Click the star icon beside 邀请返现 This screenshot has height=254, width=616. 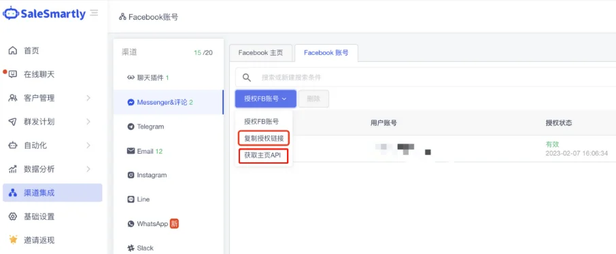(13, 240)
